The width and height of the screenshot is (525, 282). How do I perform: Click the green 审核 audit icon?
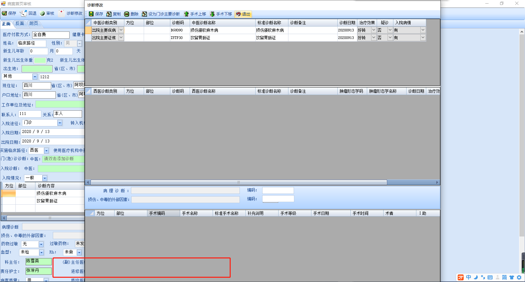pyautogui.click(x=43, y=13)
